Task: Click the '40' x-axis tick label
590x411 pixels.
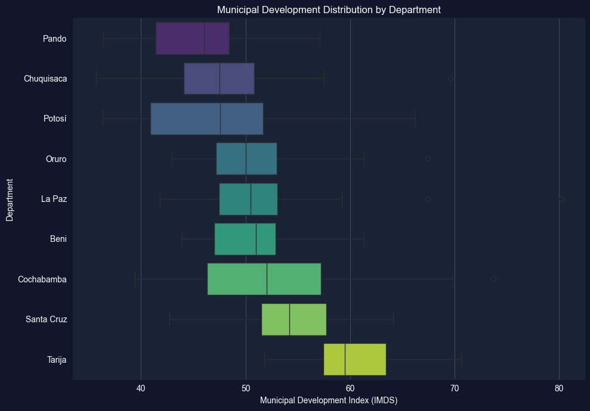Action: pyautogui.click(x=141, y=389)
